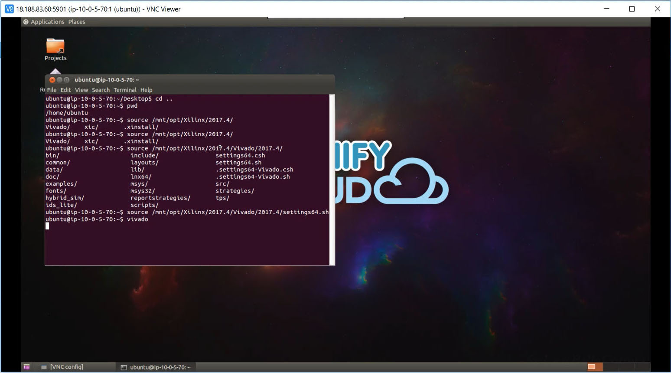Click the GNOME logo icon beside Applications
This screenshot has height=373, width=671.
point(26,22)
